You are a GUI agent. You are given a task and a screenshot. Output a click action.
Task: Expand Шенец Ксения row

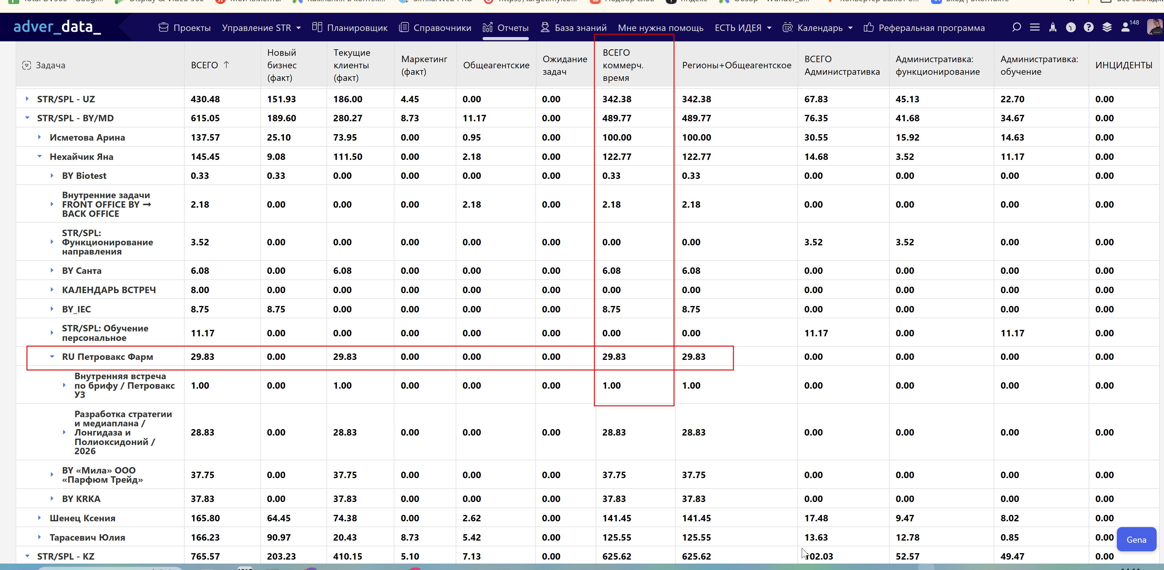(x=39, y=518)
